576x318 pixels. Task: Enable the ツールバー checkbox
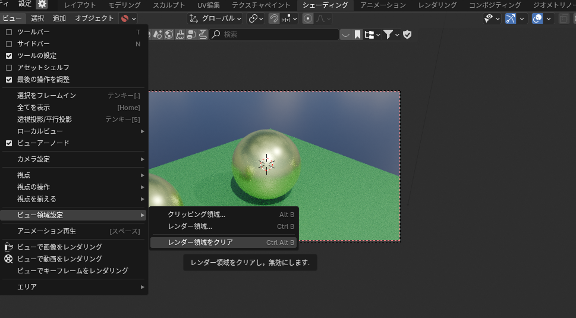pos(9,32)
